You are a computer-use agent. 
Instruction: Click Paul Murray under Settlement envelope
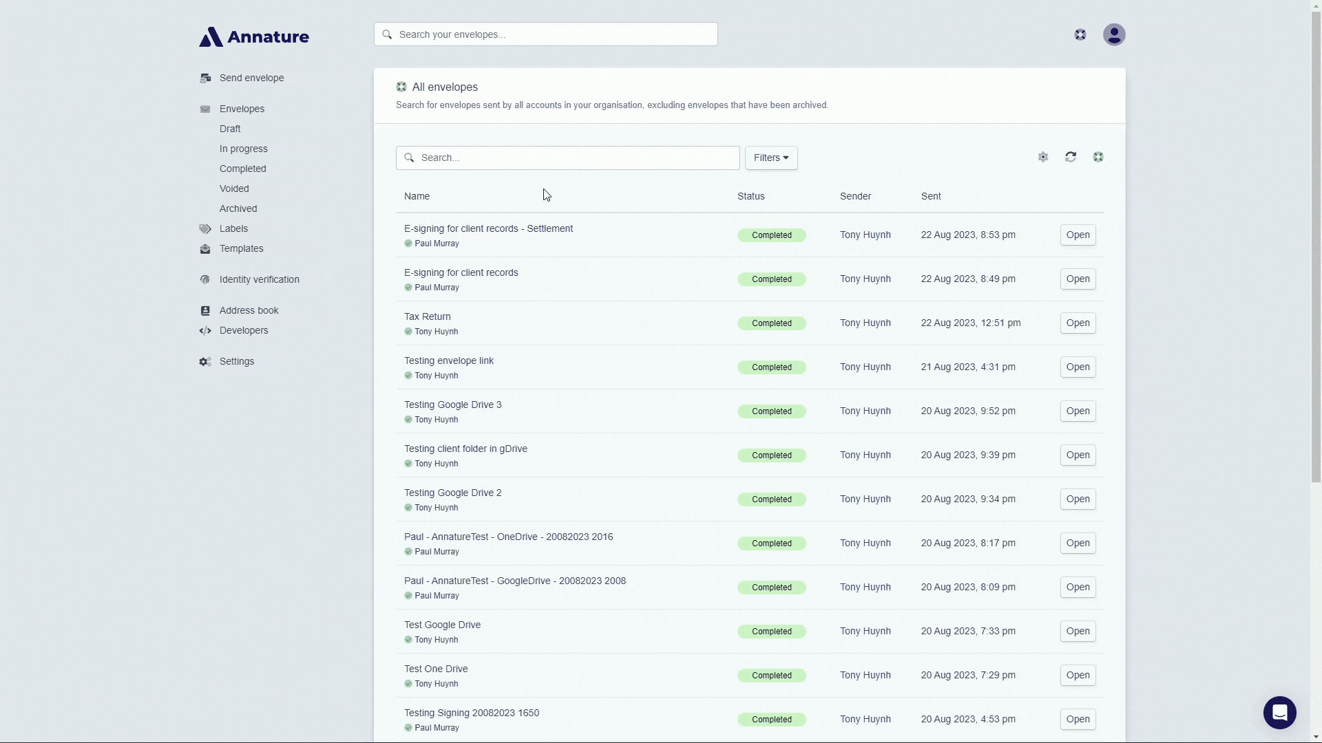coord(437,244)
